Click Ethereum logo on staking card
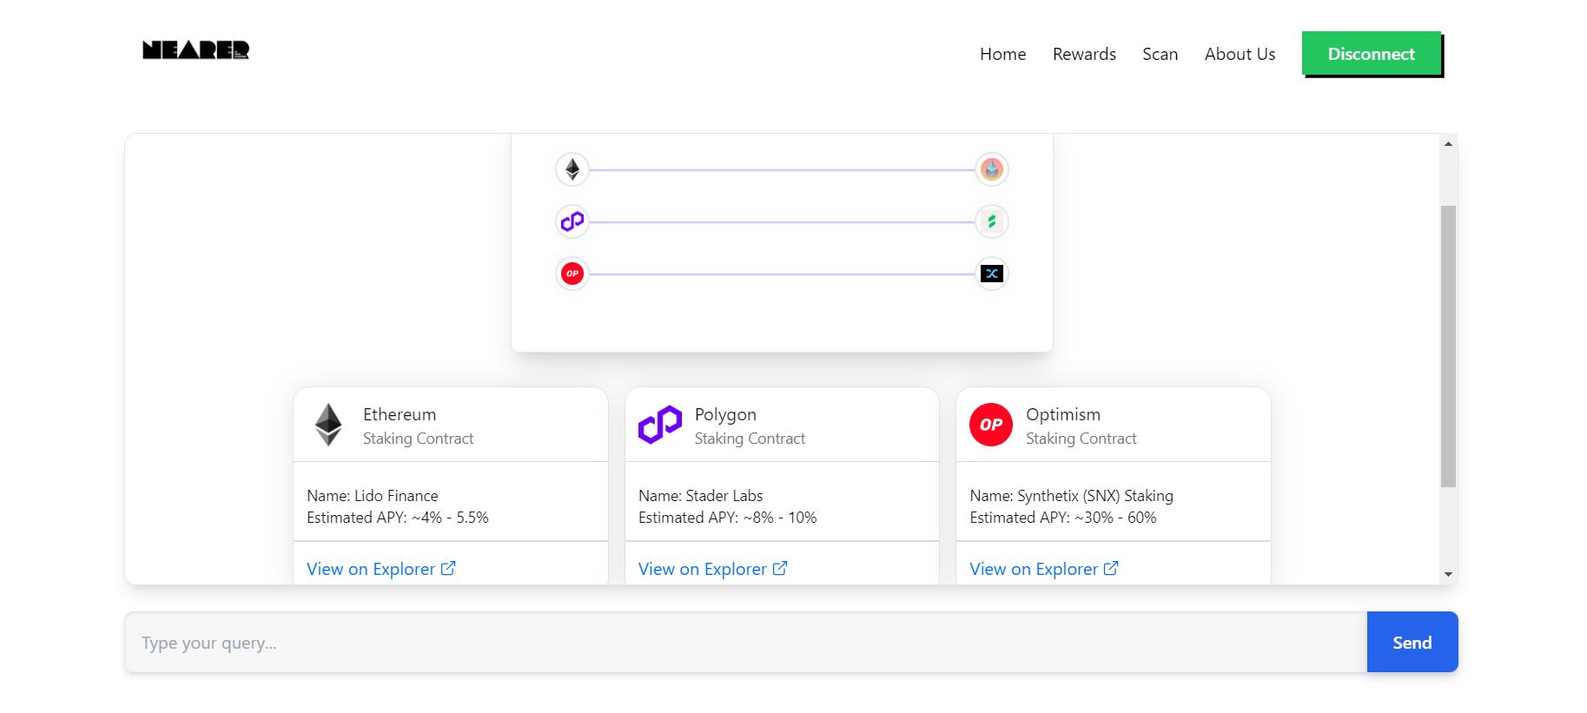This screenshot has width=1587, height=713. 328,425
